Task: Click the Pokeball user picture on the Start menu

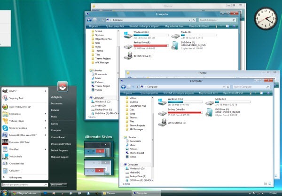Action: 63,86
